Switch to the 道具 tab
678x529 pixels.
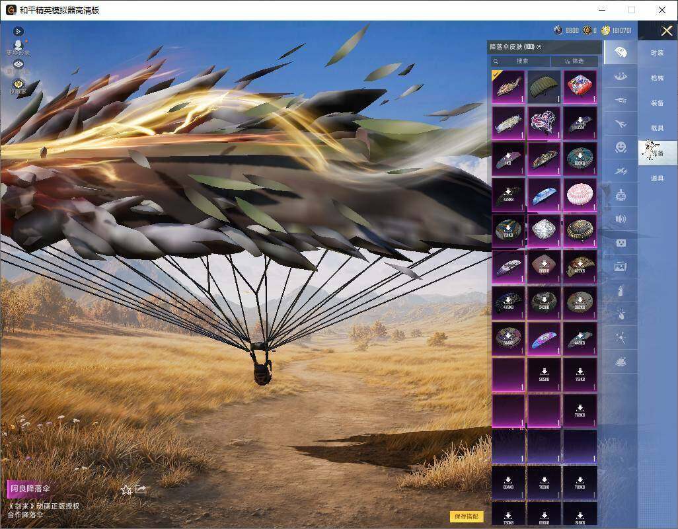tap(658, 179)
